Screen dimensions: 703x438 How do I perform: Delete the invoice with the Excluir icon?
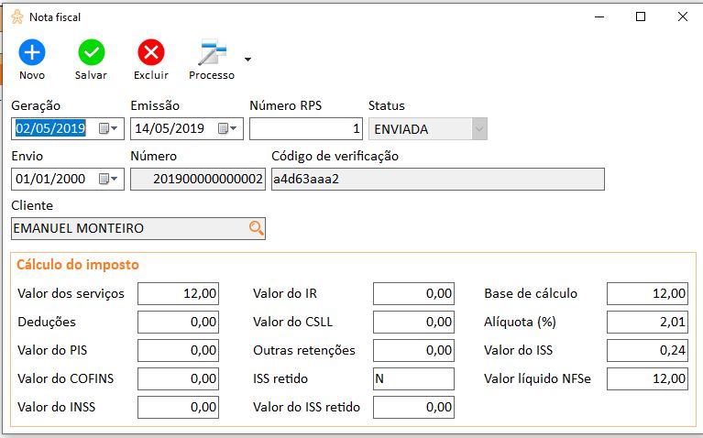(x=151, y=52)
